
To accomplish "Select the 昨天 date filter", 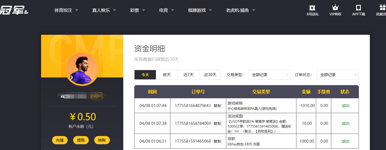I will click(167, 75).
